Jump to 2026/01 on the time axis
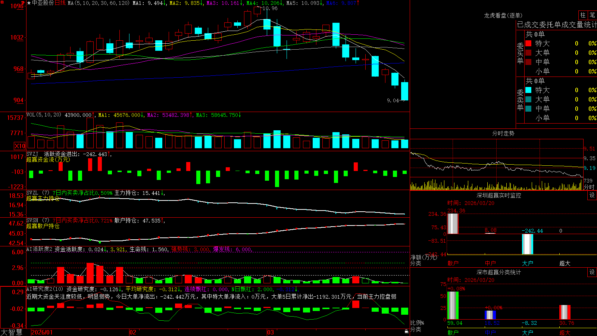Screen dimensions: 597x336 click(42, 332)
